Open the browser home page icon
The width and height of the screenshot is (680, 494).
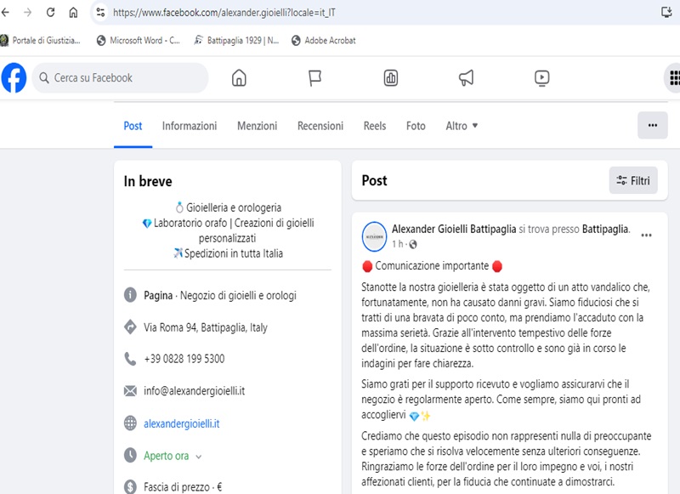point(73,12)
